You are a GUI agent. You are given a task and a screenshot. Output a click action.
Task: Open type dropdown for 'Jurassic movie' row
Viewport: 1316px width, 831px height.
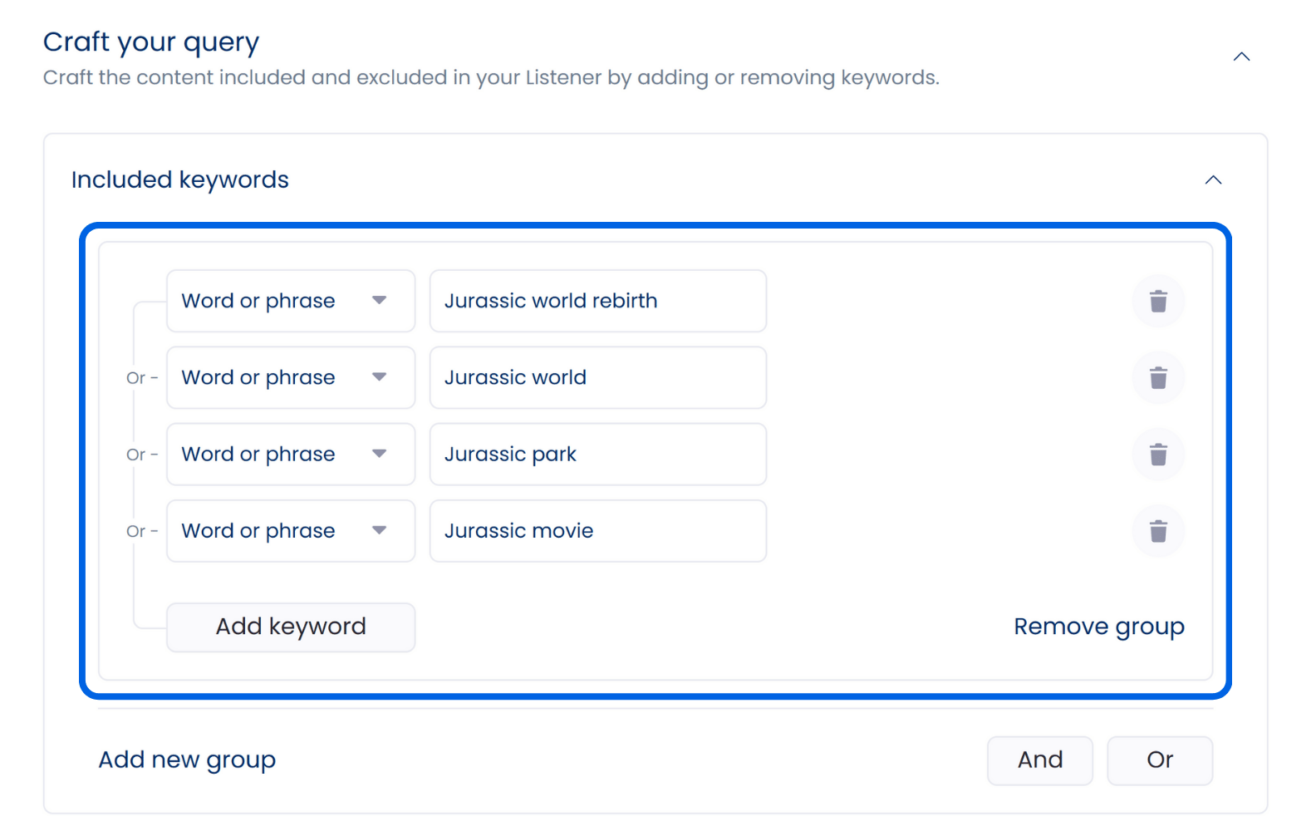click(291, 531)
